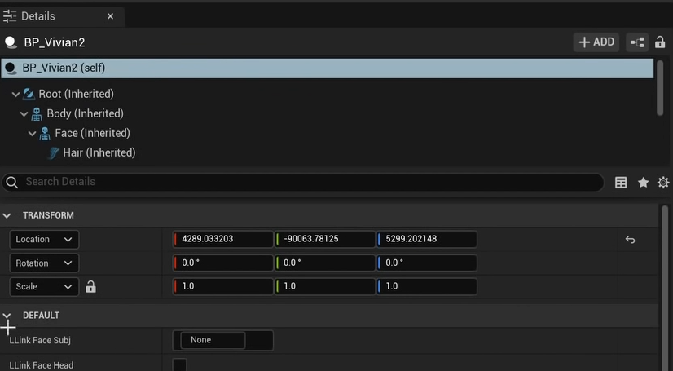Click the Details panel sliders icon
This screenshot has height=371, width=673.
[x=9, y=16]
